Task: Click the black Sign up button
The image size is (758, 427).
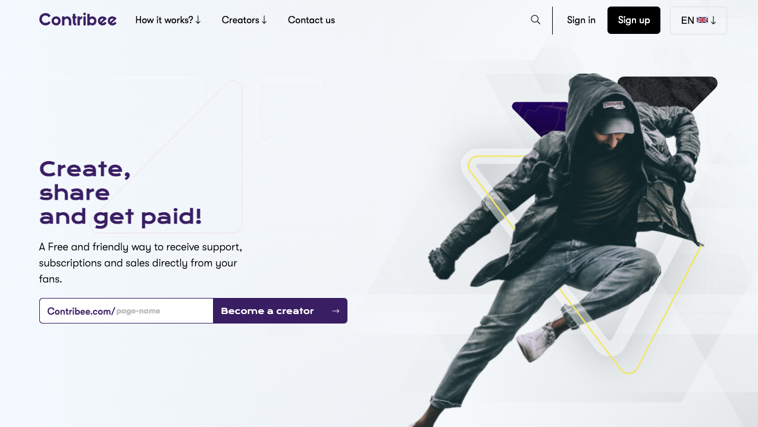Action: coord(634,20)
